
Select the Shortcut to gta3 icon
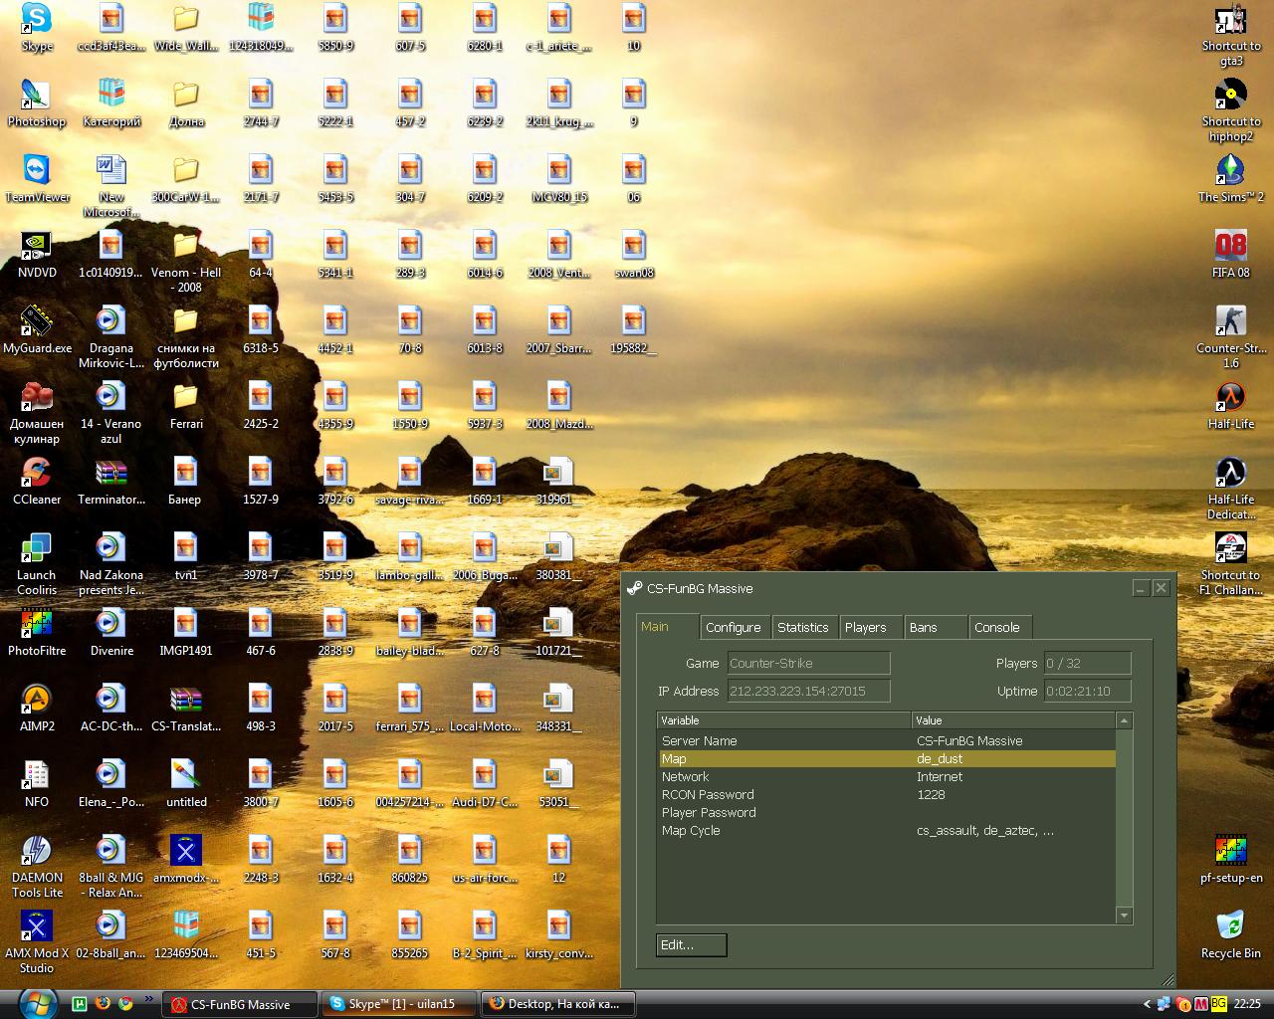[x=1231, y=35]
